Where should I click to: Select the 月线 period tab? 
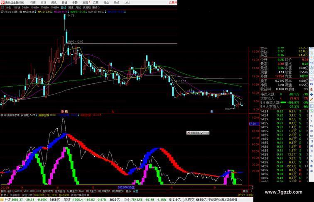(x=78, y=7)
